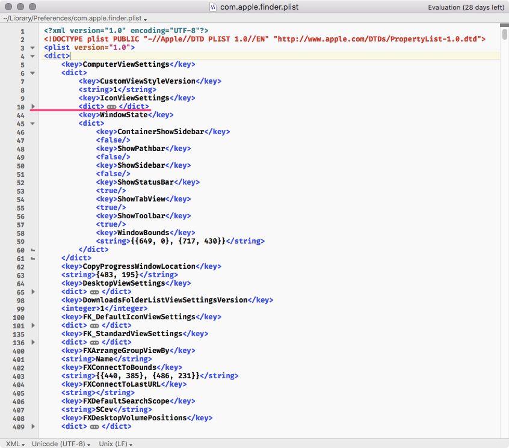Click the DownloadsFolderListViewSettingsVersion key text
Image resolution: width=509 pixels, height=448 pixels.
click(165, 301)
